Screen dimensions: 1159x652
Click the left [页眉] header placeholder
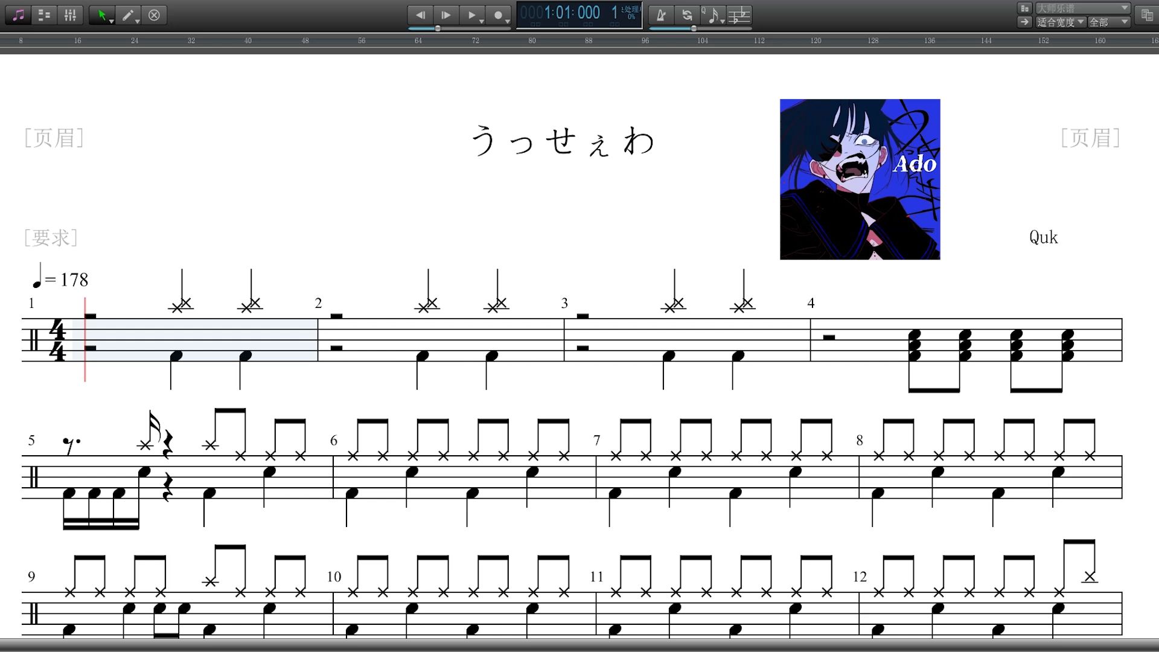(54, 138)
